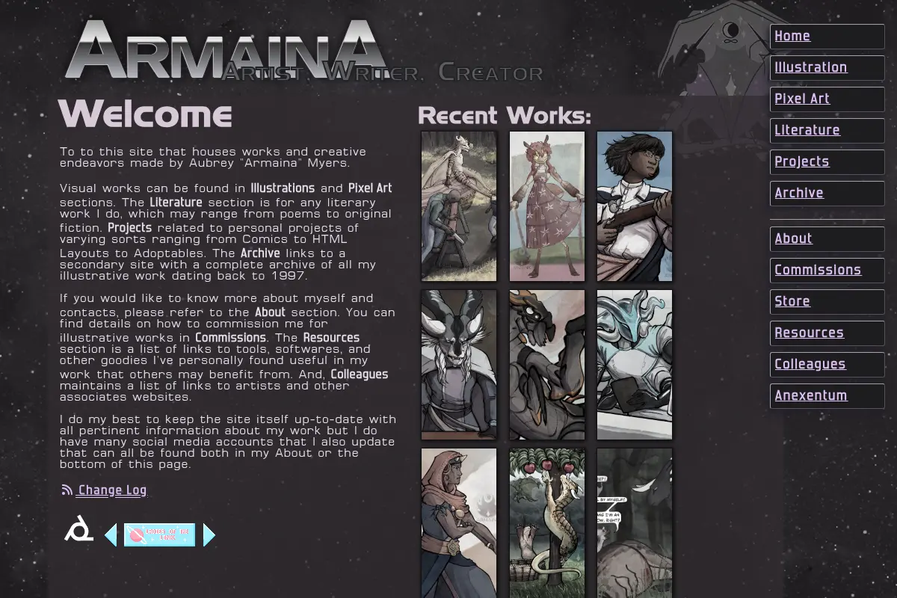Screen dimensions: 897x598
Task: Open Illustration in the sidebar menu
Action: (x=827, y=67)
